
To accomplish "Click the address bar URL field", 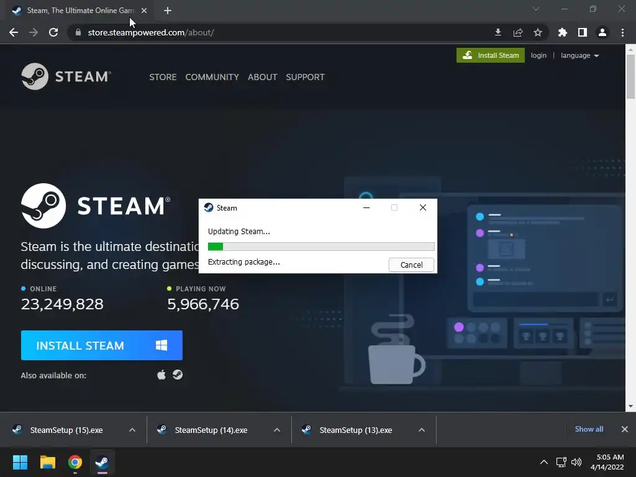I will click(279, 32).
